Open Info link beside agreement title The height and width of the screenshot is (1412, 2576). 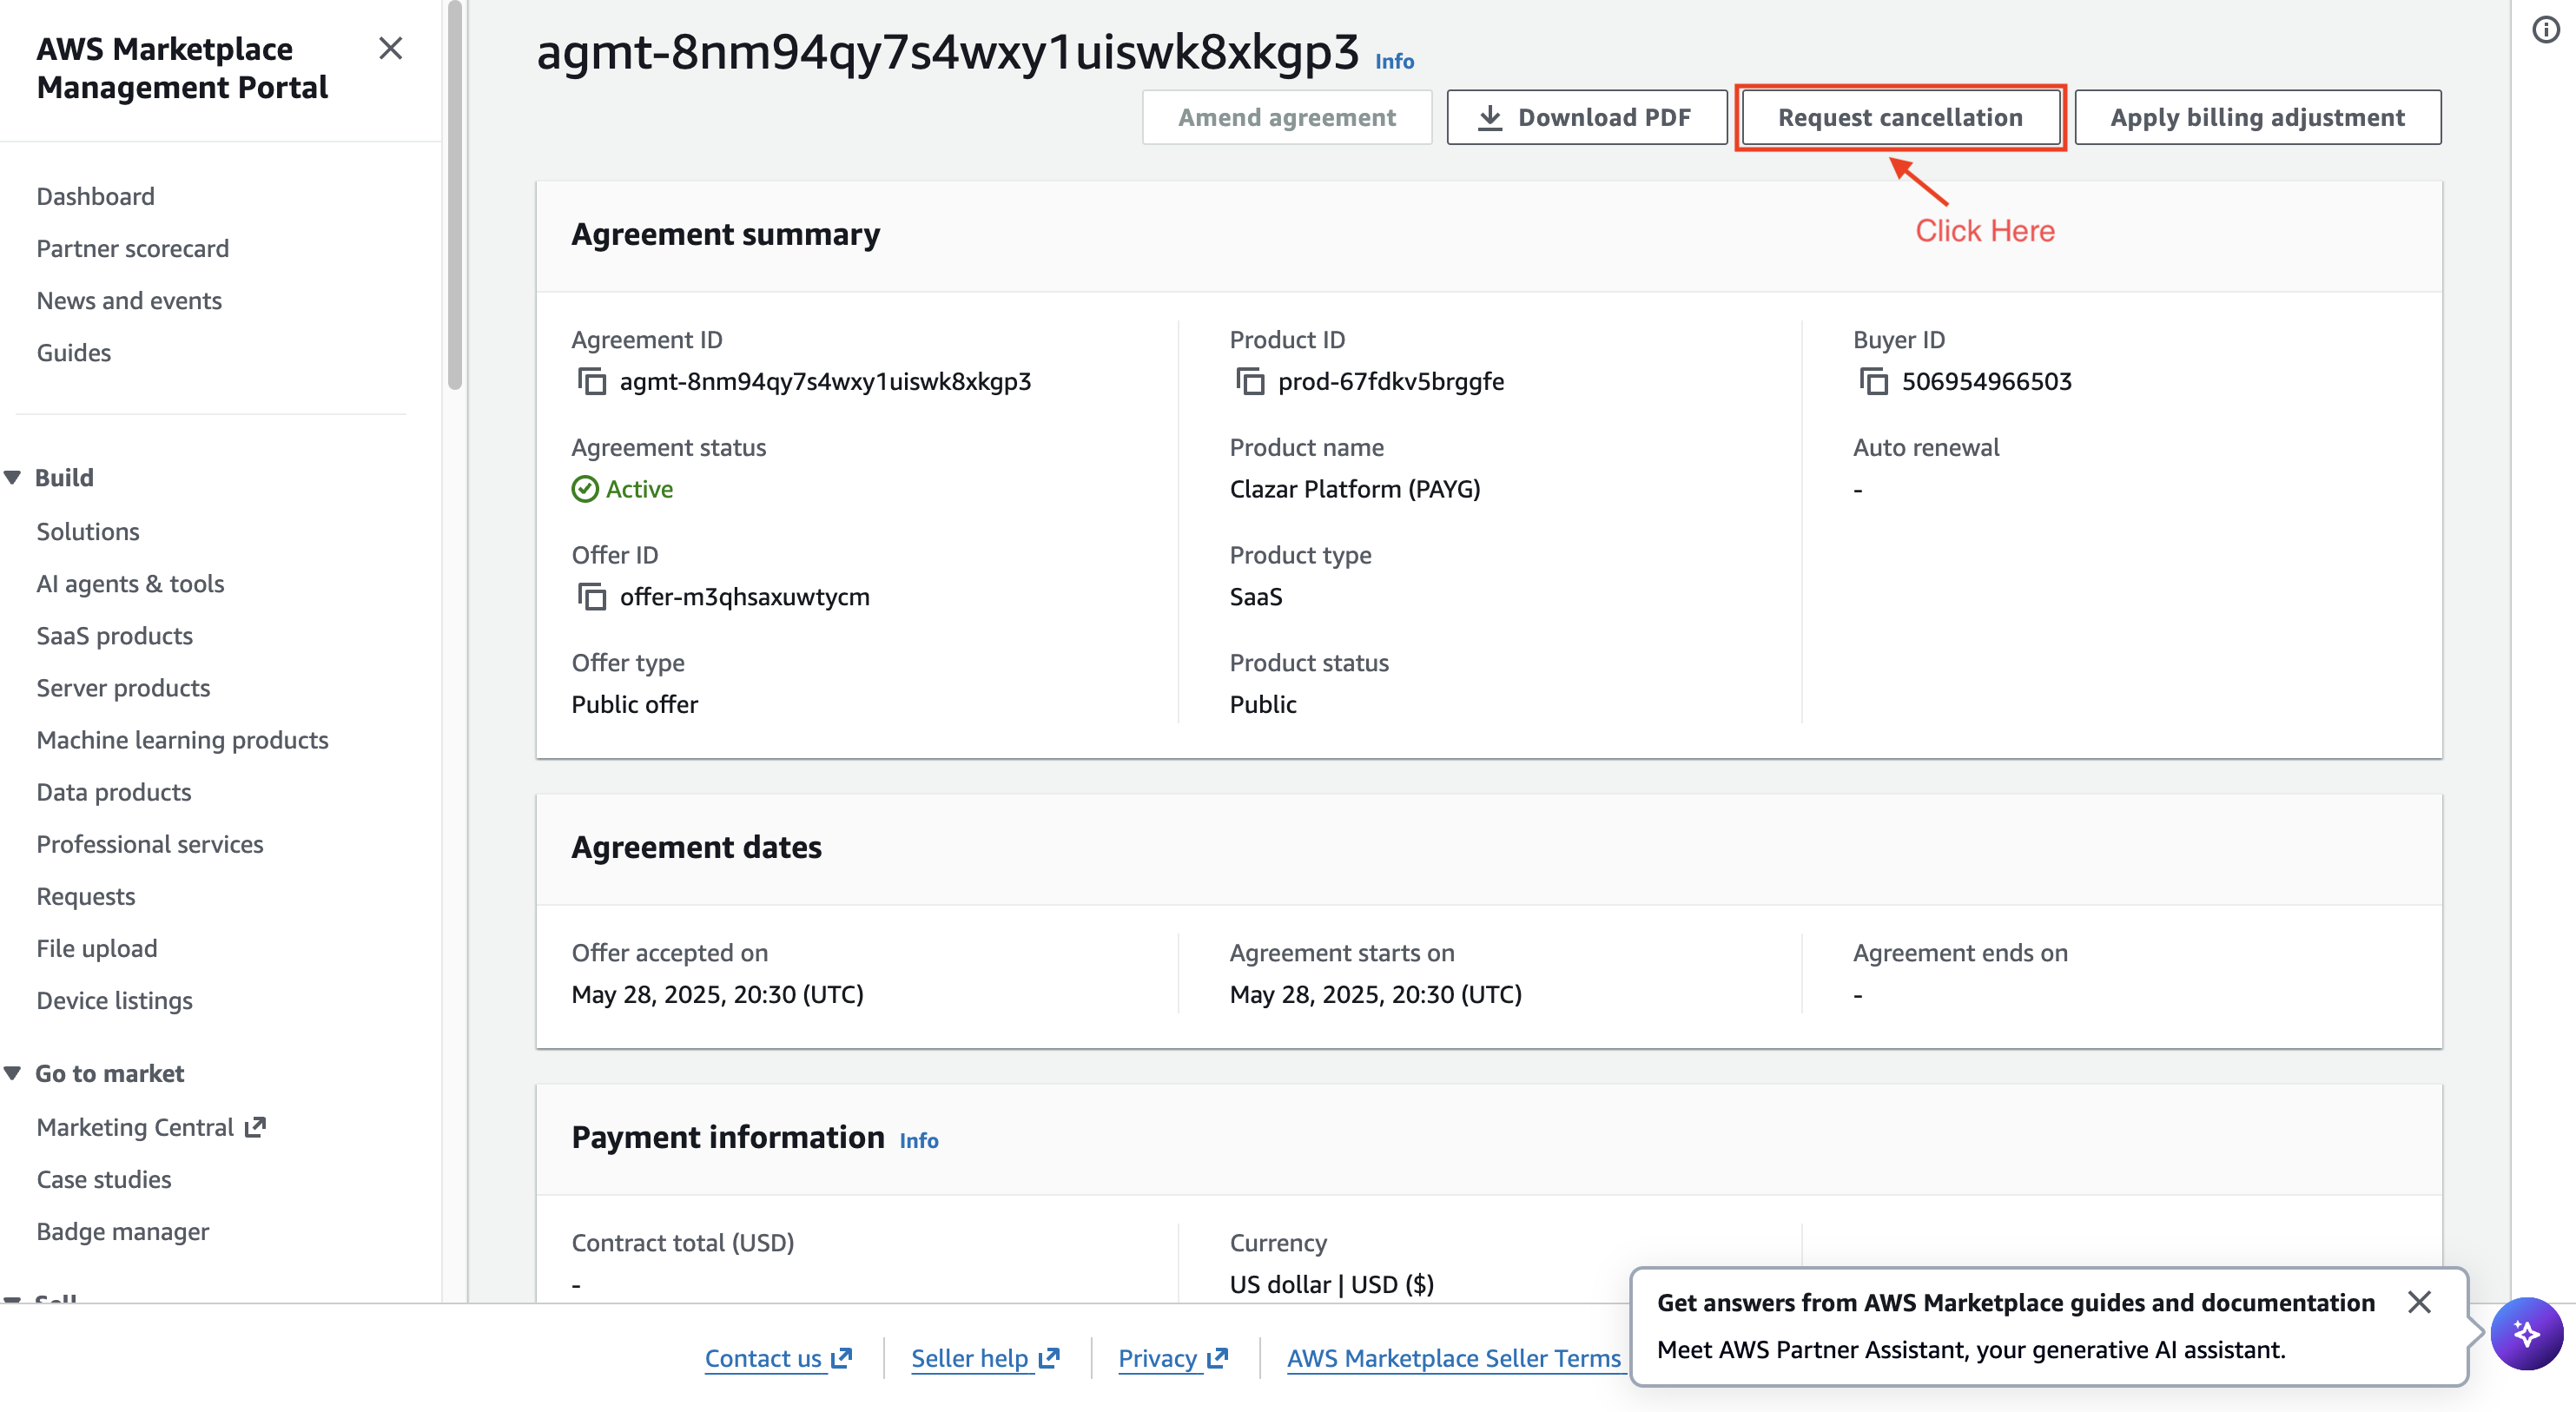click(1394, 61)
